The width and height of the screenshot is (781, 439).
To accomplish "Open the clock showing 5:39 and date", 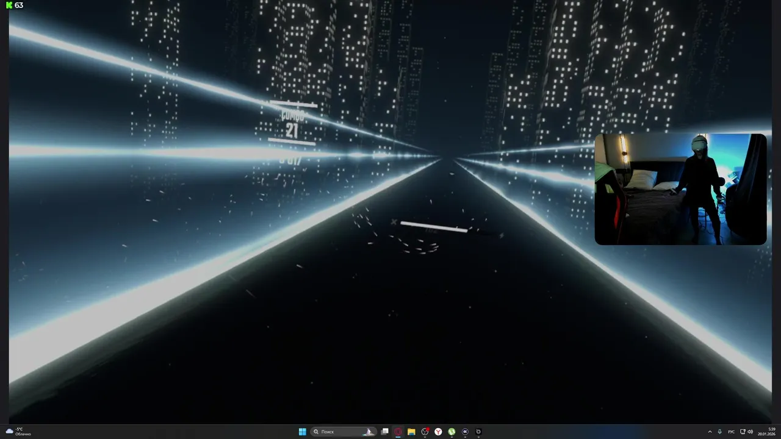I will point(768,432).
